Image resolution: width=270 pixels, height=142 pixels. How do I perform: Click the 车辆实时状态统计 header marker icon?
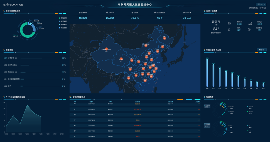pos(4,11)
